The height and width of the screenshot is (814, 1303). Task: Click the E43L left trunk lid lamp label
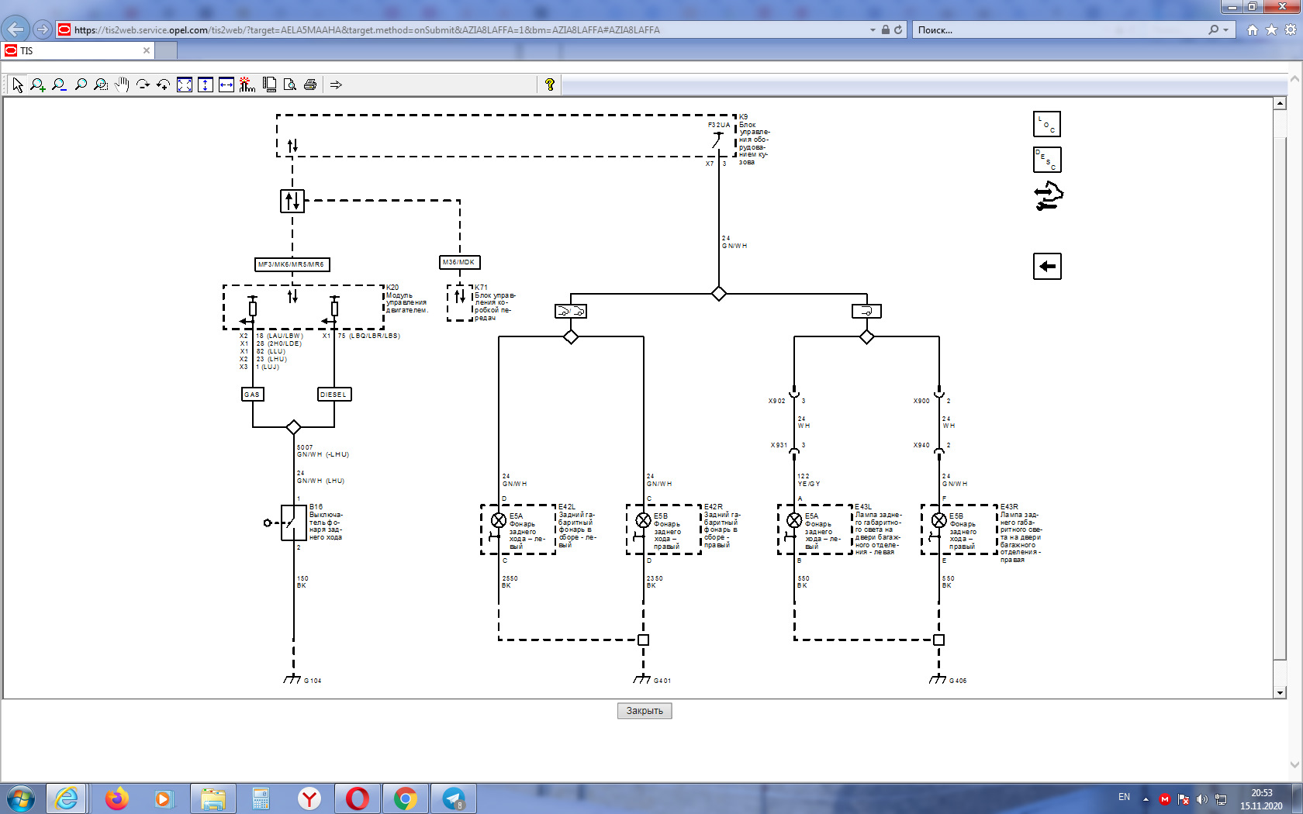[878, 529]
